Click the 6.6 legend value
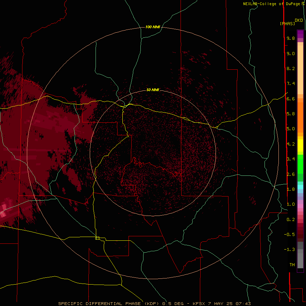 (x=291, y=99)
